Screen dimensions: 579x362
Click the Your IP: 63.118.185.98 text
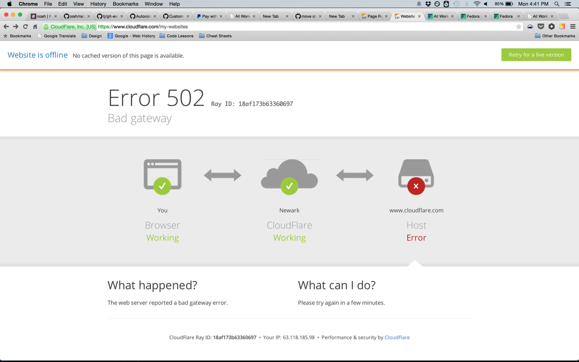click(x=289, y=337)
